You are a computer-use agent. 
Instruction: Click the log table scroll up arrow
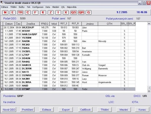[x=149, y=23]
